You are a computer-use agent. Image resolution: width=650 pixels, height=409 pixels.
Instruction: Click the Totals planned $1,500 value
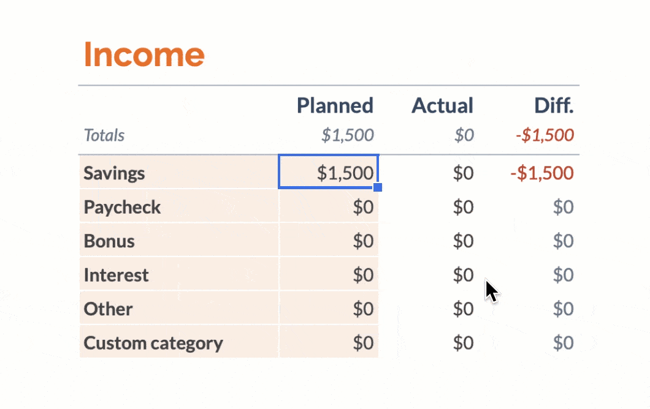tap(348, 135)
